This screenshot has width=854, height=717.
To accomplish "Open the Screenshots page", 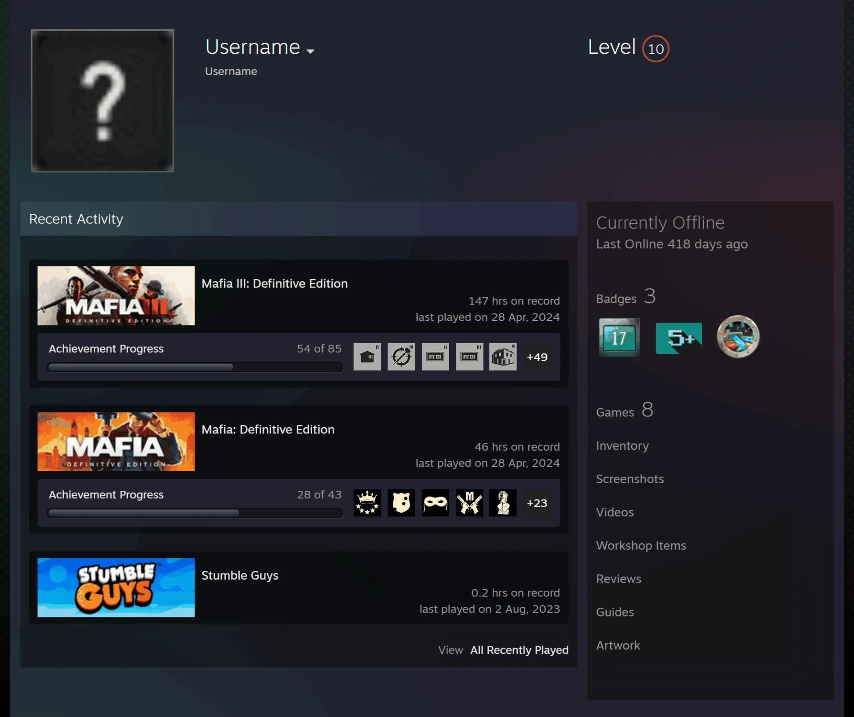I will coord(629,479).
